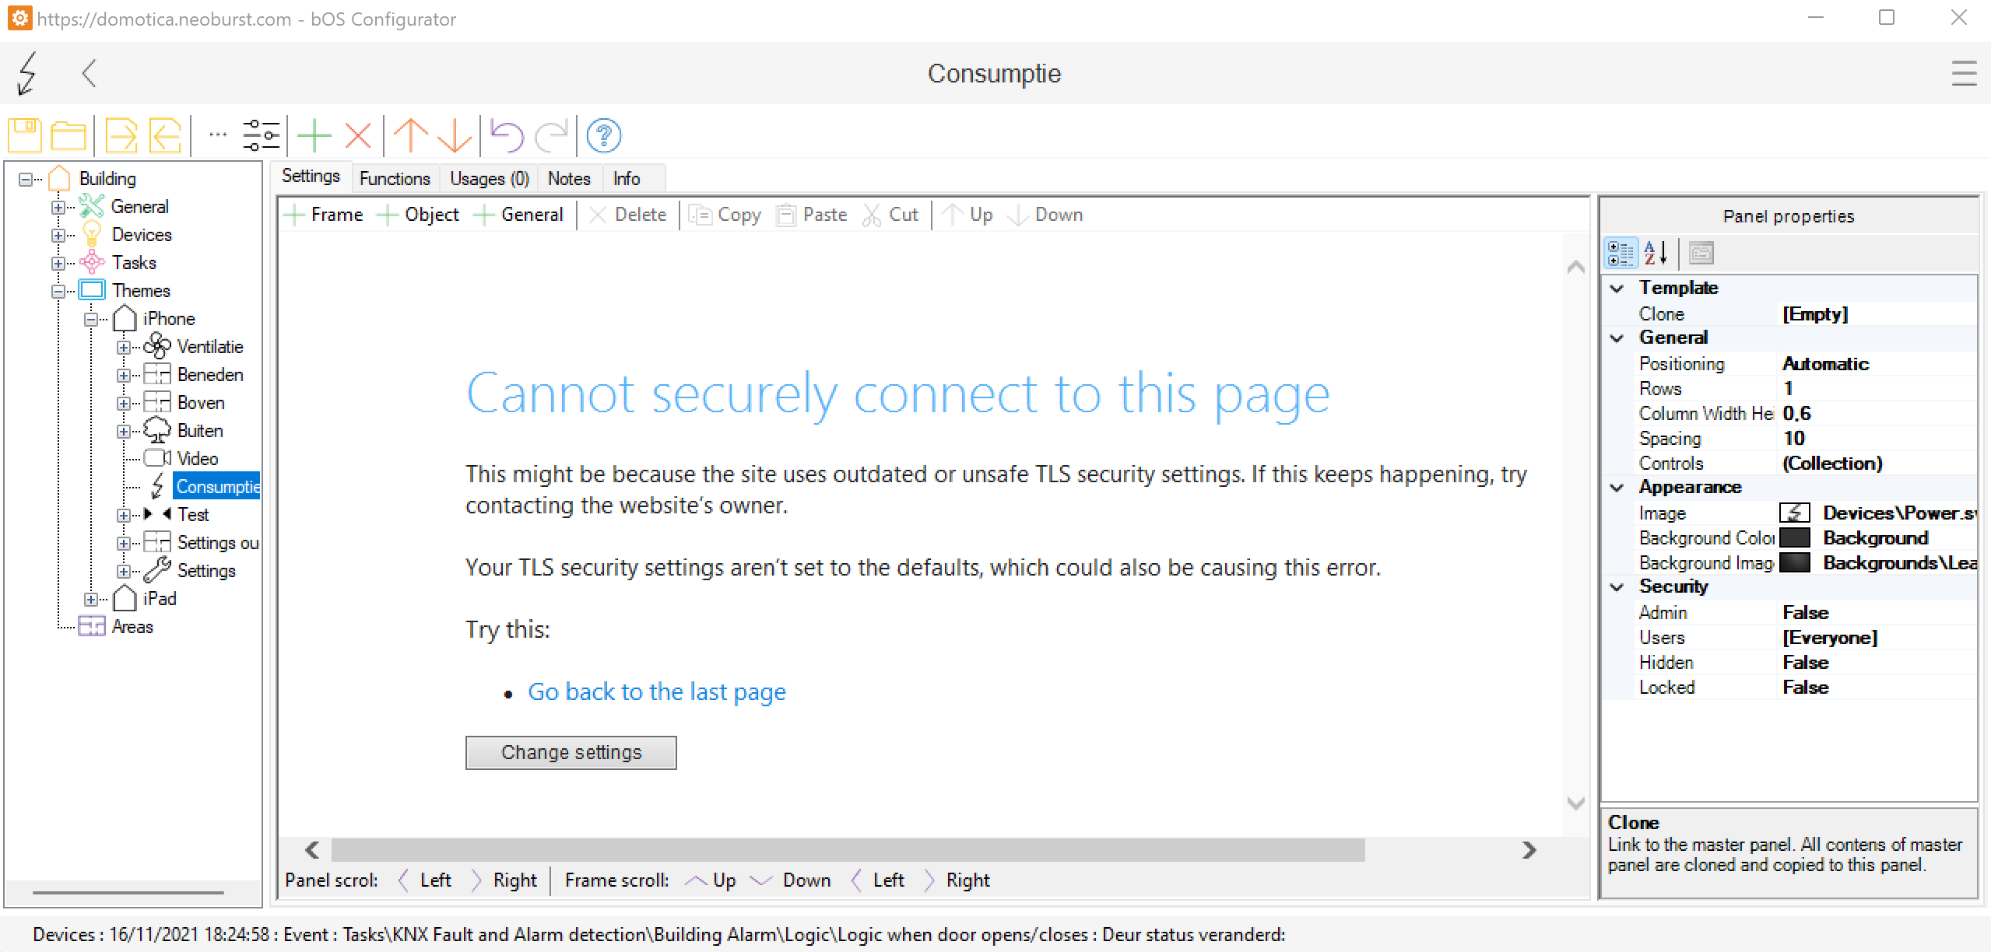
Task: Switch properties to categorized view
Action: coord(1621,253)
